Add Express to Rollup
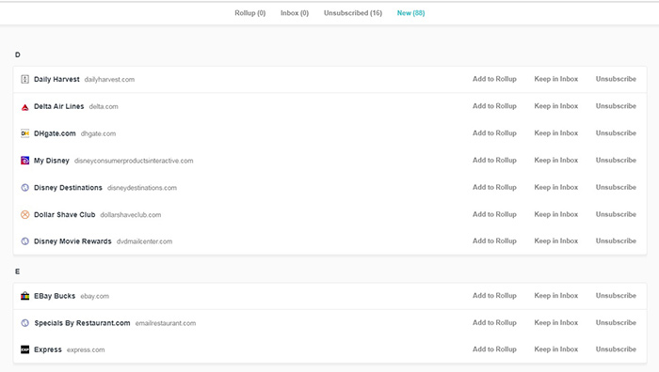659x372 pixels. [494, 349]
